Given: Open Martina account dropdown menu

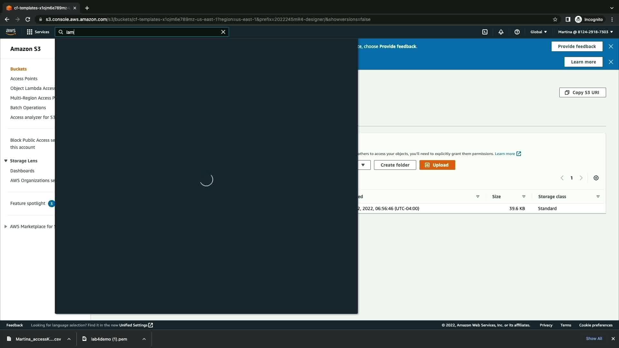Looking at the screenshot, I should point(585,32).
